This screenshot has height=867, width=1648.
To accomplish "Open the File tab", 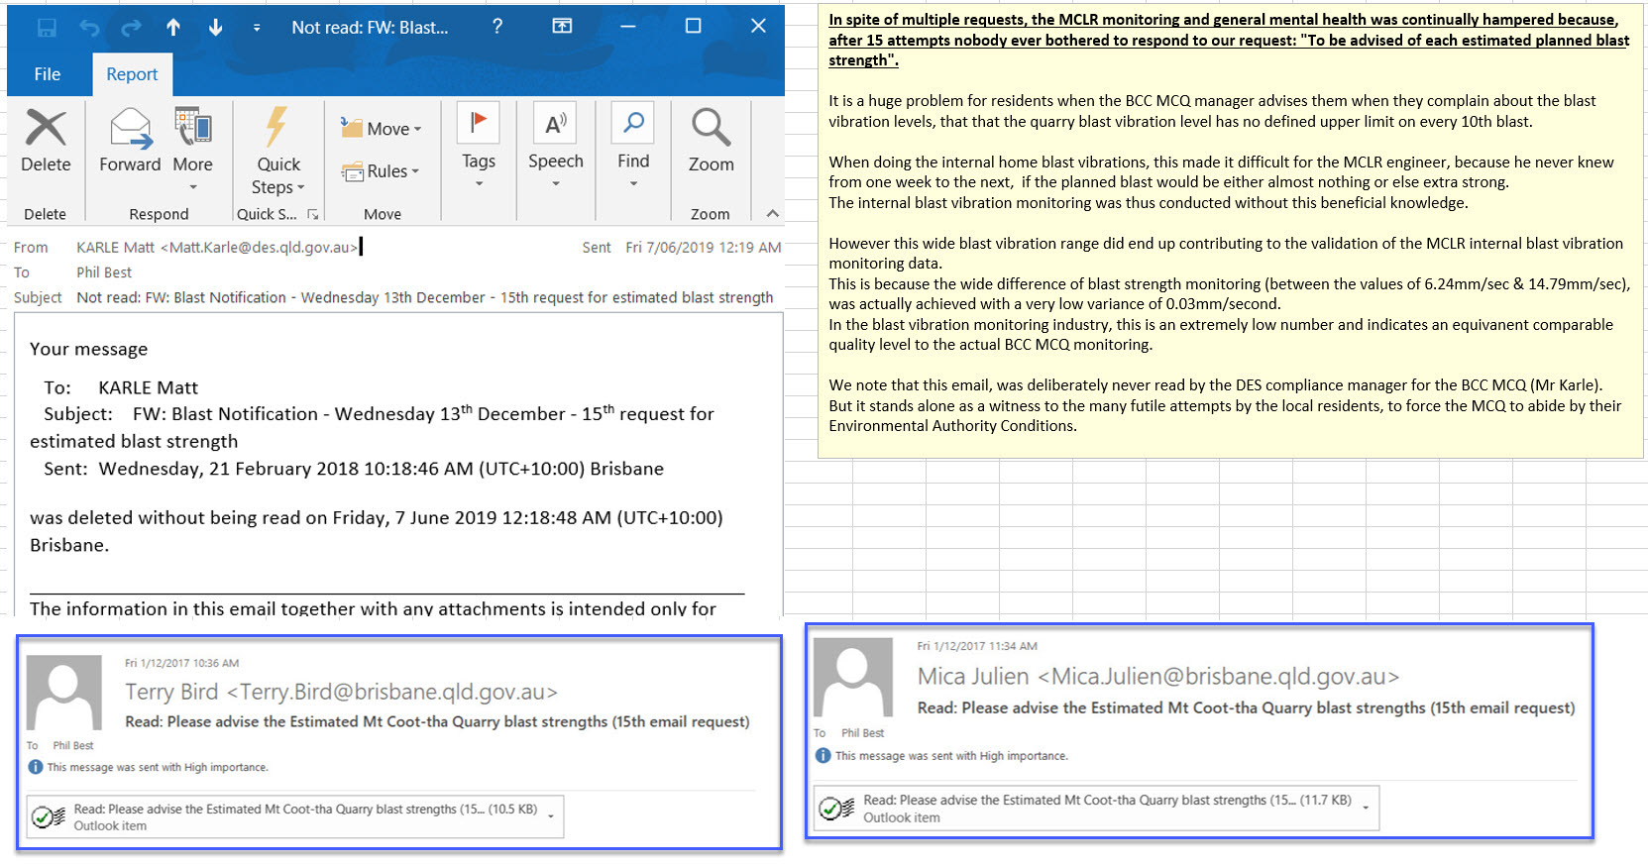I will (47, 74).
